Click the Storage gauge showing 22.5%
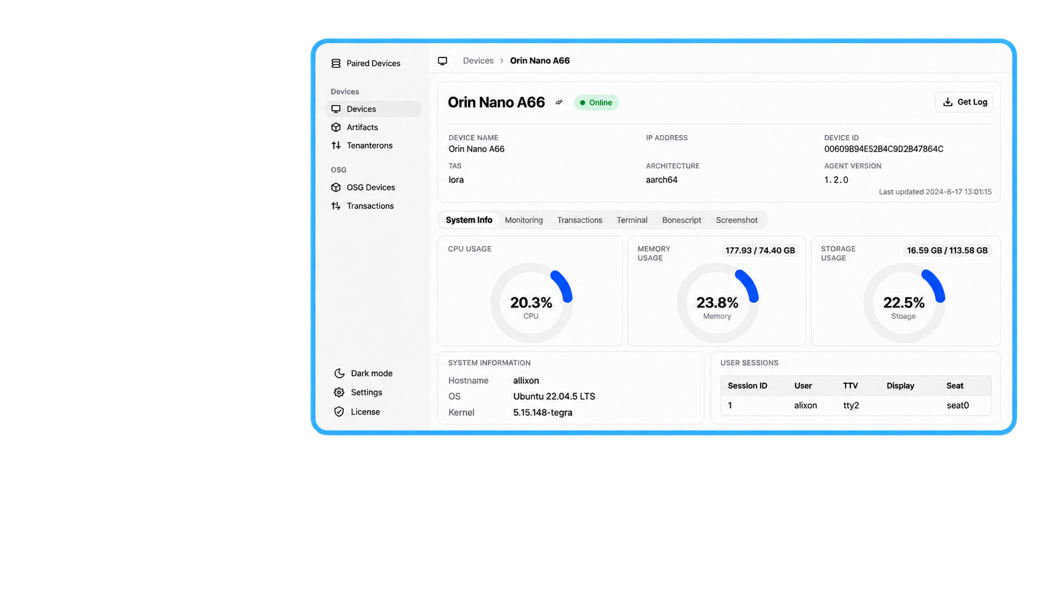The image size is (1044, 612). tap(904, 303)
